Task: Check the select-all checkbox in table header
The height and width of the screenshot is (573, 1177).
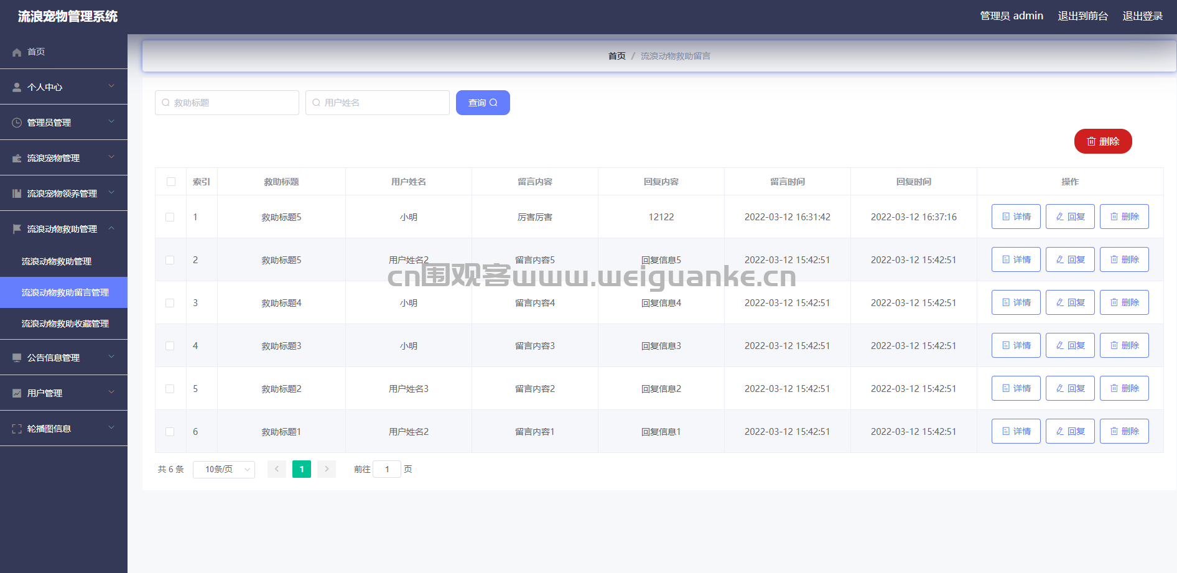Action: [x=171, y=182]
